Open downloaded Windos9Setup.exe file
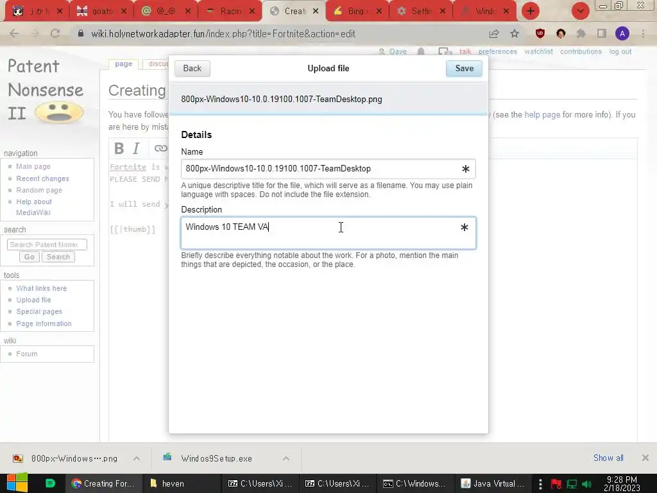Image resolution: width=657 pixels, height=493 pixels. click(216, 458)
